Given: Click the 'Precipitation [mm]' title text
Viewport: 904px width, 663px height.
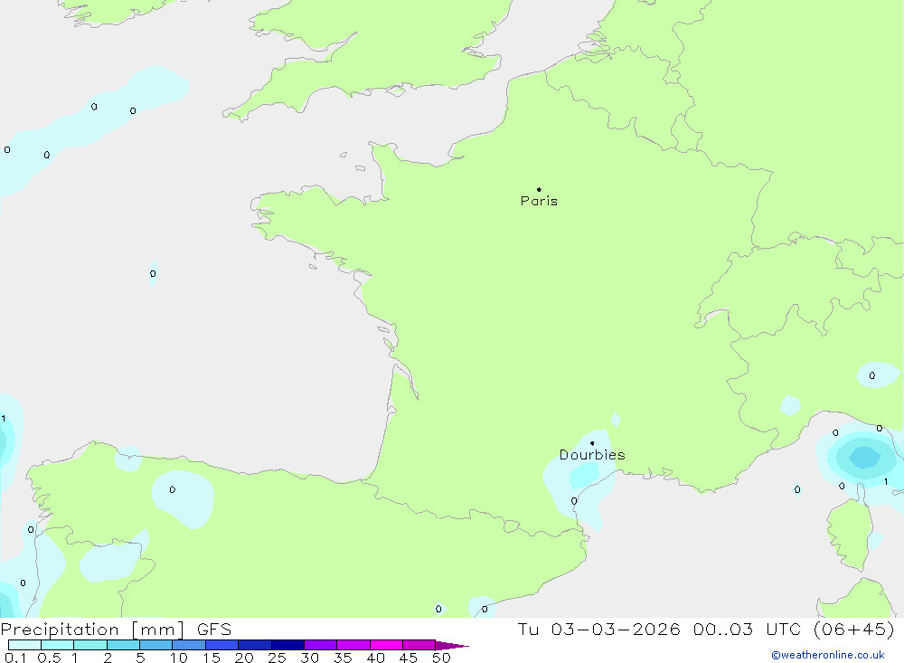Looking at the screenshot, I should click(x=92, y=630).
